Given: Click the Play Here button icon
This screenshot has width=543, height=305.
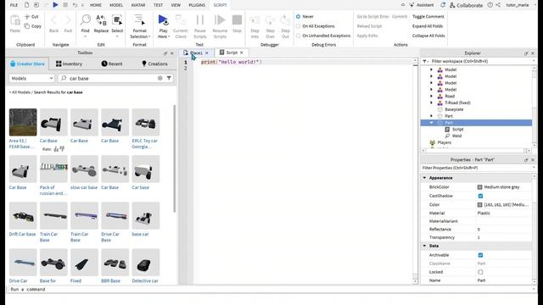Looking at the screenshot, I should (x=163, y=20).
